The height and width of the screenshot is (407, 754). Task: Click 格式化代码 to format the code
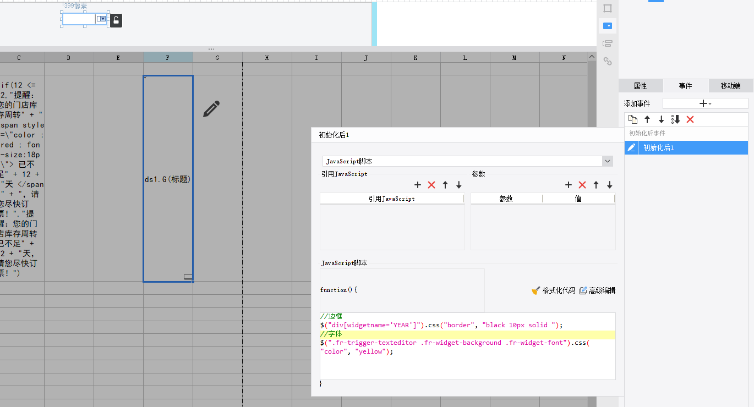point(553,290)
